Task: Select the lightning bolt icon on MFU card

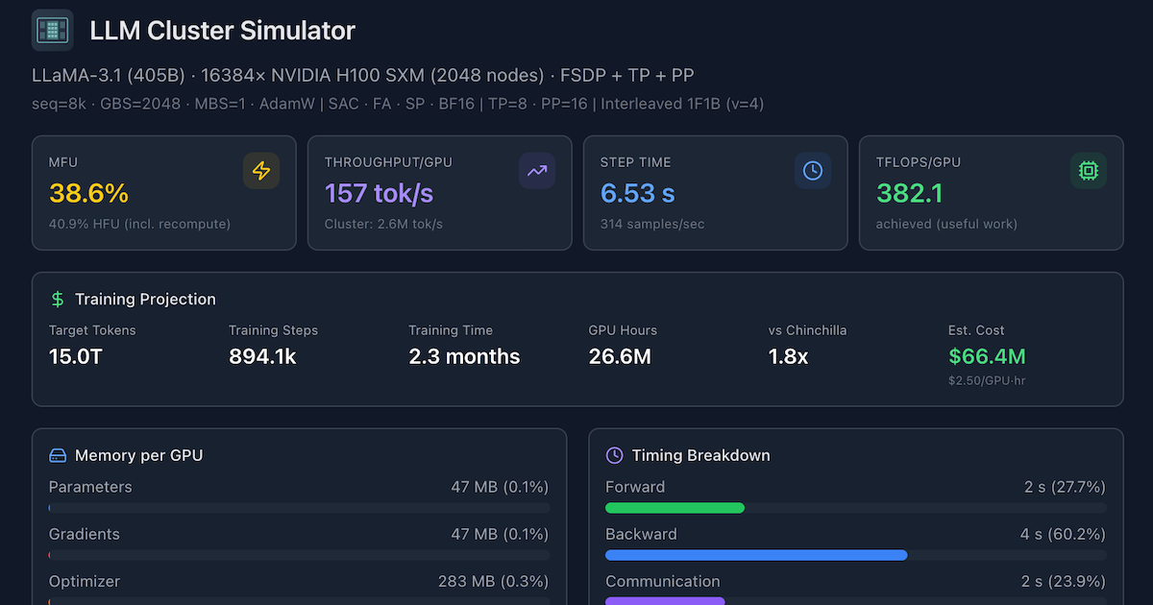Action: [261, 170]
